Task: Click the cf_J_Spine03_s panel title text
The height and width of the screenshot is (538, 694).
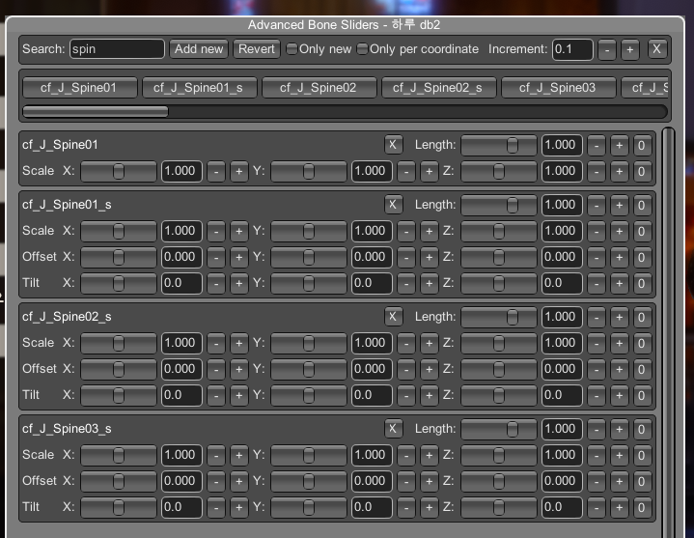Action: tap(67, 429)
